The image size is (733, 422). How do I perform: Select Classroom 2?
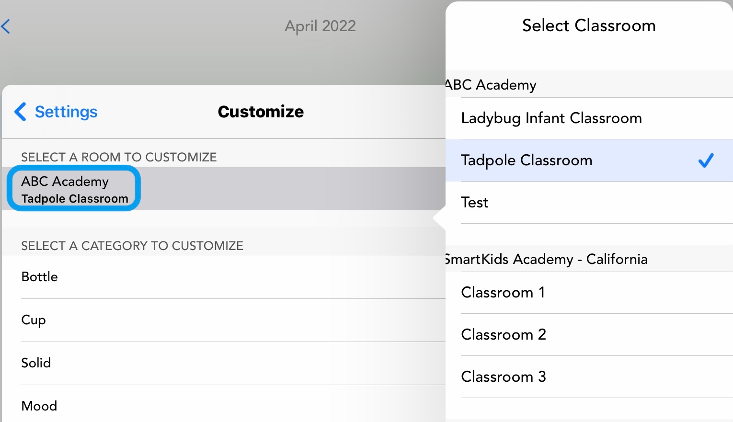click(x=503, y=335)
